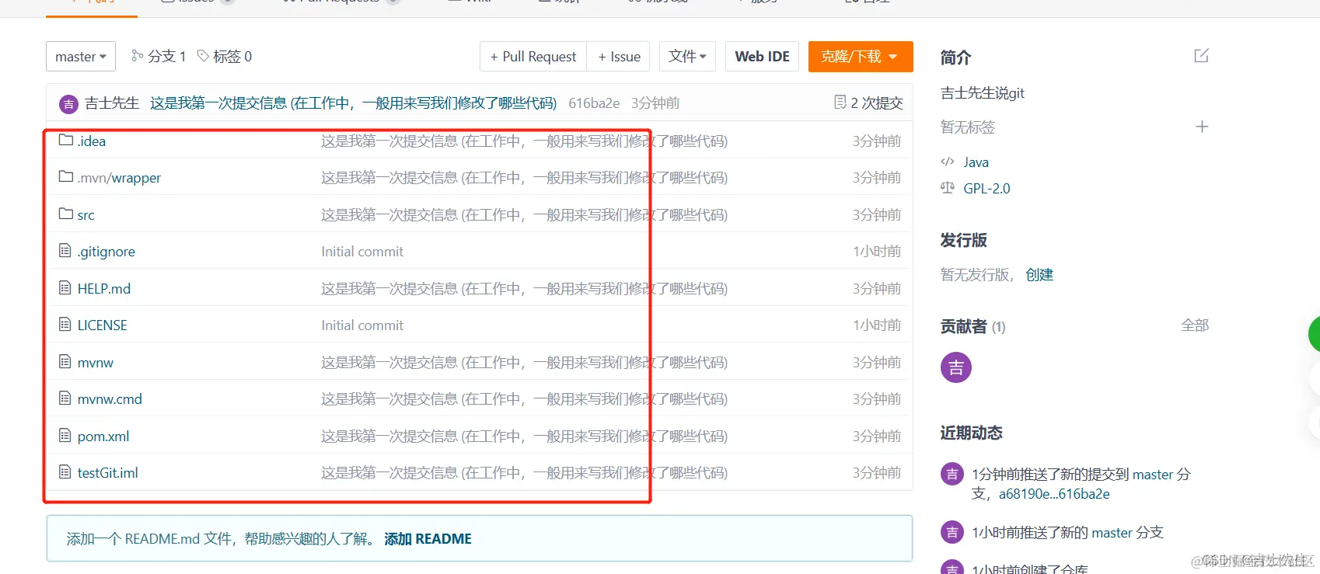Open the LICENSE file
The image size is (1320, 574).
coord(103,325)
